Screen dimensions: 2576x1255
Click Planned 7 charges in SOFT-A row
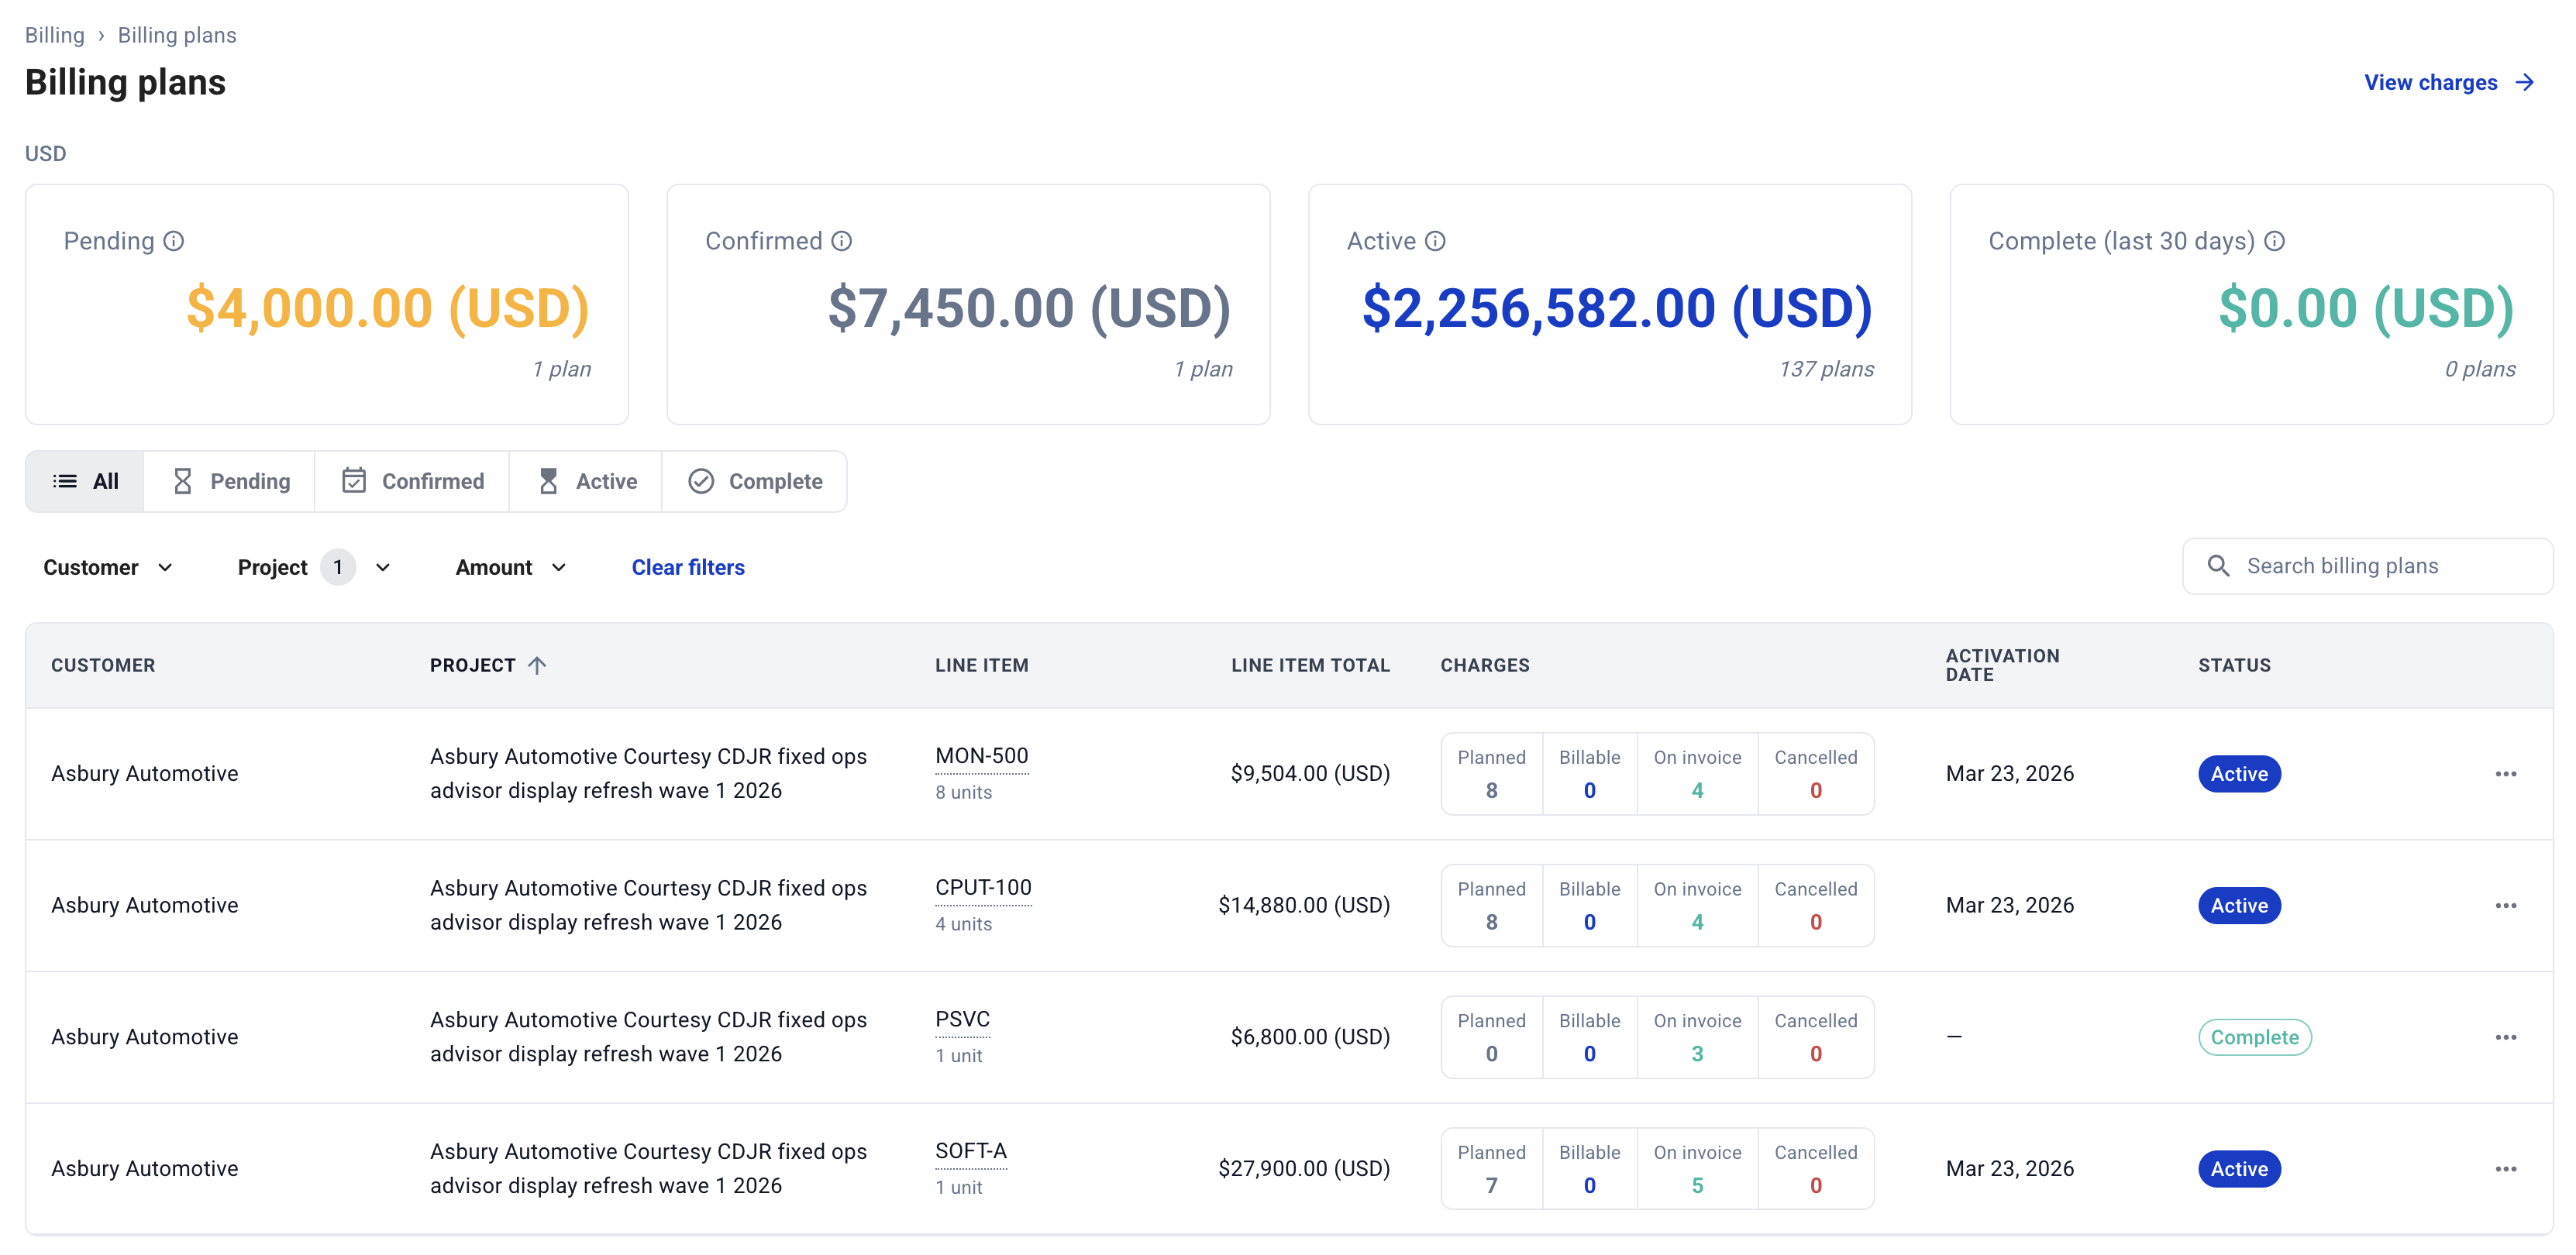(x=1491, y=1170)
